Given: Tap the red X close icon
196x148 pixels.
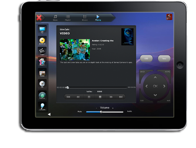Looking at the screenshot, I should tap(39, 18).
